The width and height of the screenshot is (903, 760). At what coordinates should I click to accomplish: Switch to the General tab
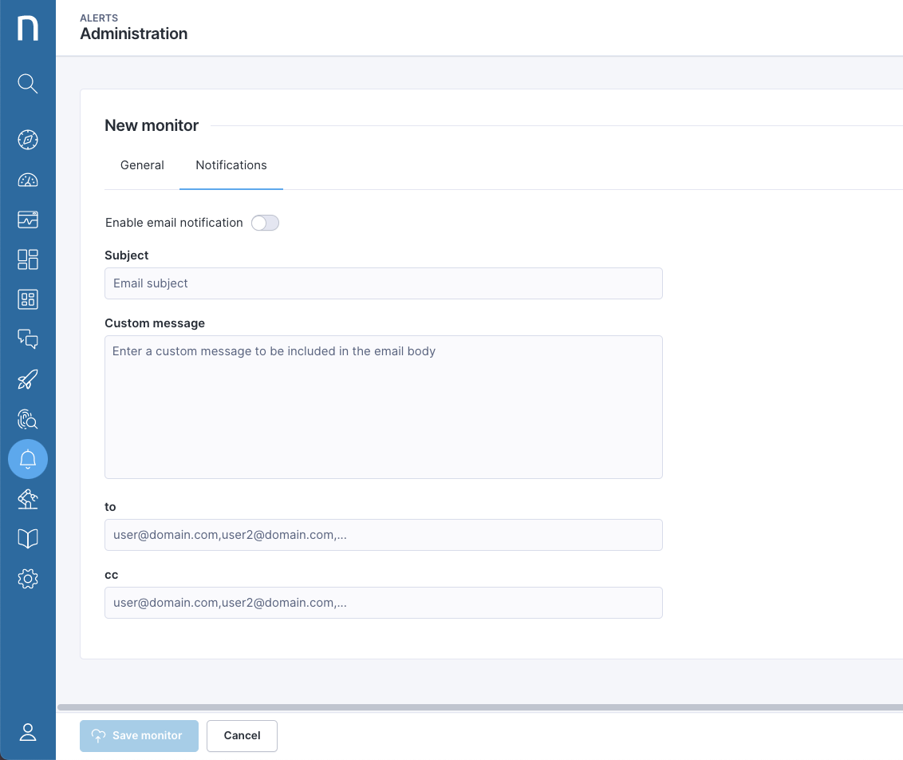click(142, 165)
